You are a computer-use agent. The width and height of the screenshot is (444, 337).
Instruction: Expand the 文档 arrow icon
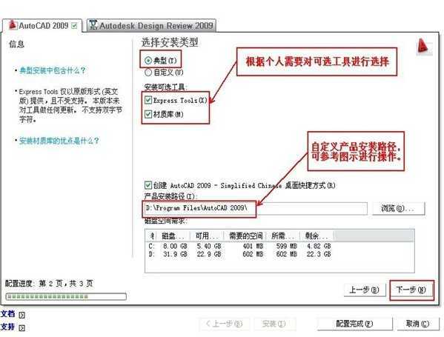point(21,315)
